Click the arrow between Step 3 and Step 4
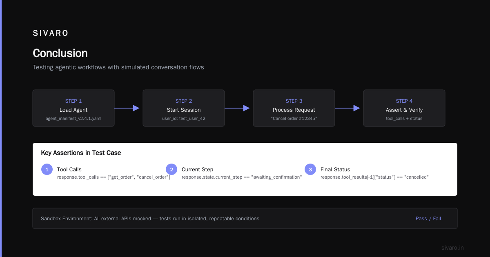This screenshot has height=257, width=490. [x=347, y=108]
